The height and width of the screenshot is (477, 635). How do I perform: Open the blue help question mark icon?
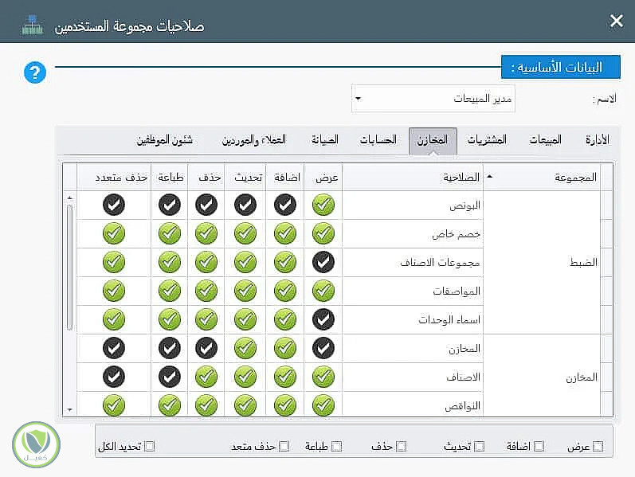coord(35,72)
